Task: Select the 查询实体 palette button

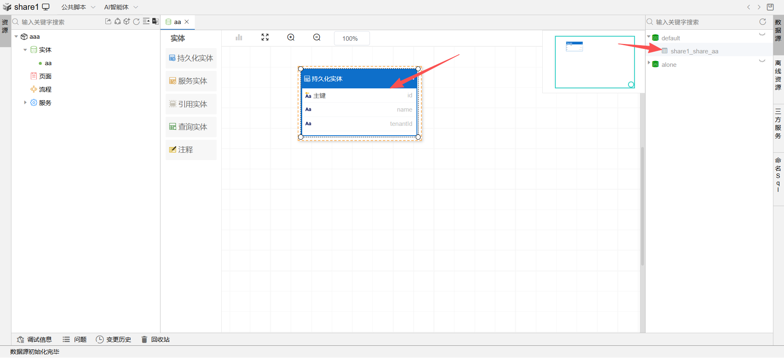Action: click(191, 127)
